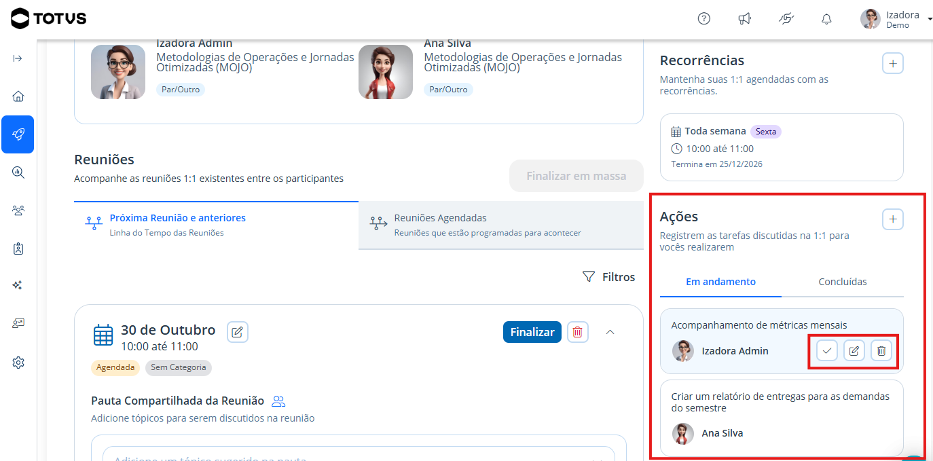Viewport: 933px width, 461px height.
Task: Click Finalizar em massa button
Action: (x=577, y=176)
